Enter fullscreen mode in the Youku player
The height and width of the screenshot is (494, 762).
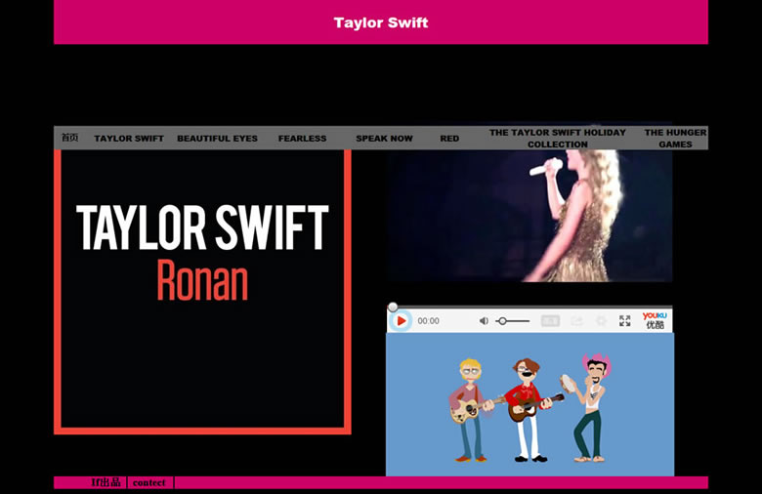(x=625, y=321)
